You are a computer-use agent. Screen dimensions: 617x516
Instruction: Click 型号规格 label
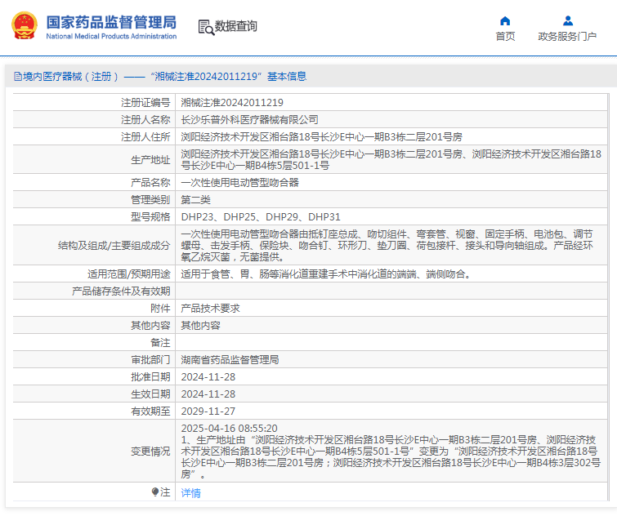pos(150,217)
